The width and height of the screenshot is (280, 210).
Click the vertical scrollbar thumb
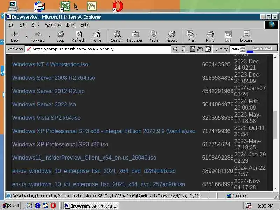pos(275,125)
